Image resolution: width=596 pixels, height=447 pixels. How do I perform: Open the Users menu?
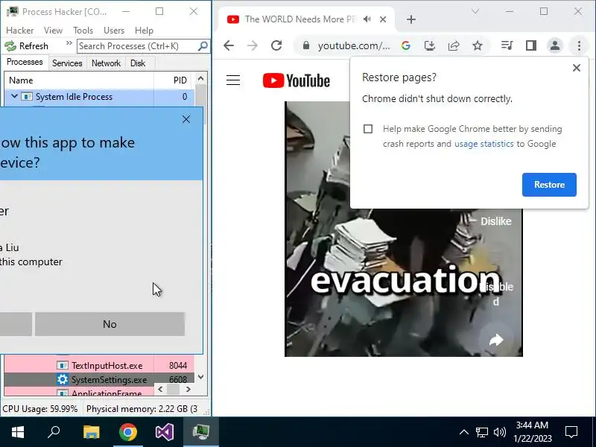pyautogui.click(x=114, y=31)
